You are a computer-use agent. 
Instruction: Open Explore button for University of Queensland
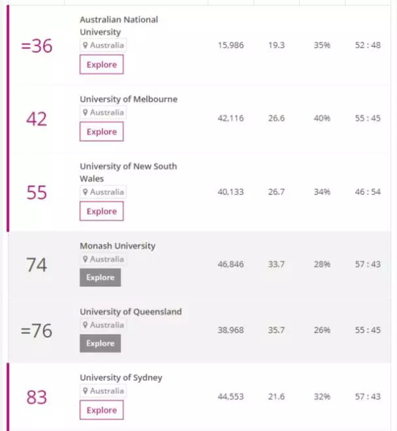[100, 343]
